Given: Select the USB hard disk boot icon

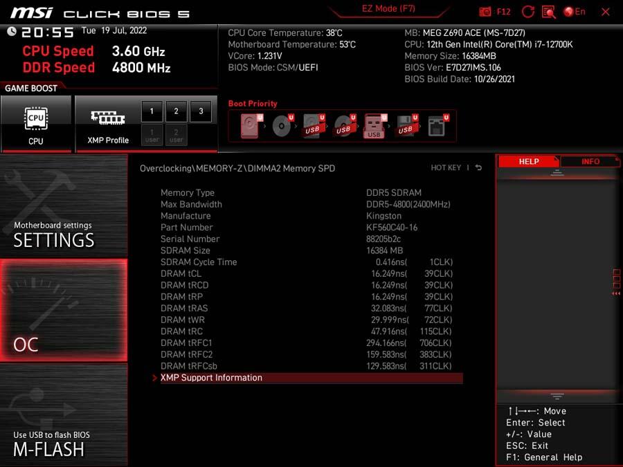Looking at the screenshot, I should tap(313, 126).
